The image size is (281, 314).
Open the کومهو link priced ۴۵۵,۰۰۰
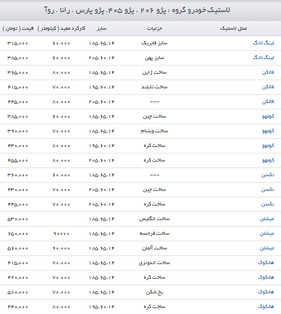click(x=268, y=160)
